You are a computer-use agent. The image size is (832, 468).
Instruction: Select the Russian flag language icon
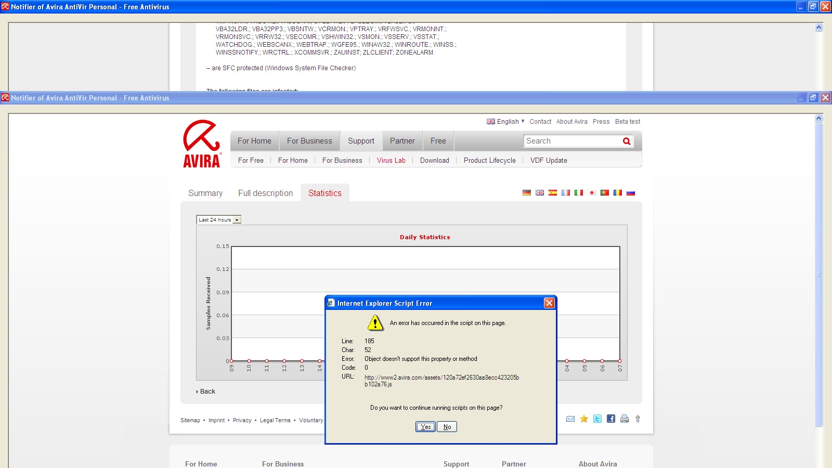[631, 193]
